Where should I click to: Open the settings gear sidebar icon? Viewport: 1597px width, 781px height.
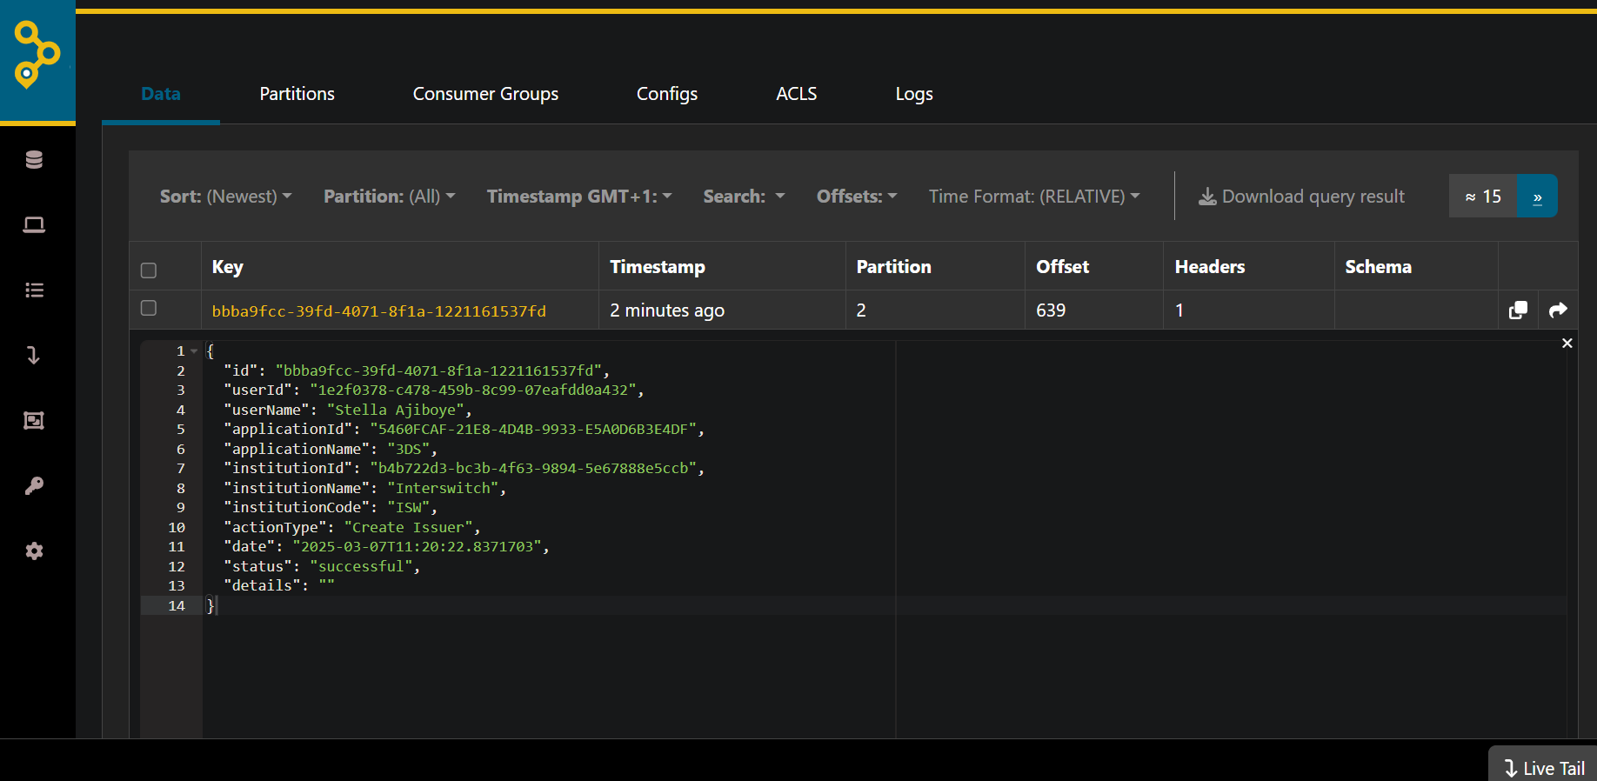34,551
